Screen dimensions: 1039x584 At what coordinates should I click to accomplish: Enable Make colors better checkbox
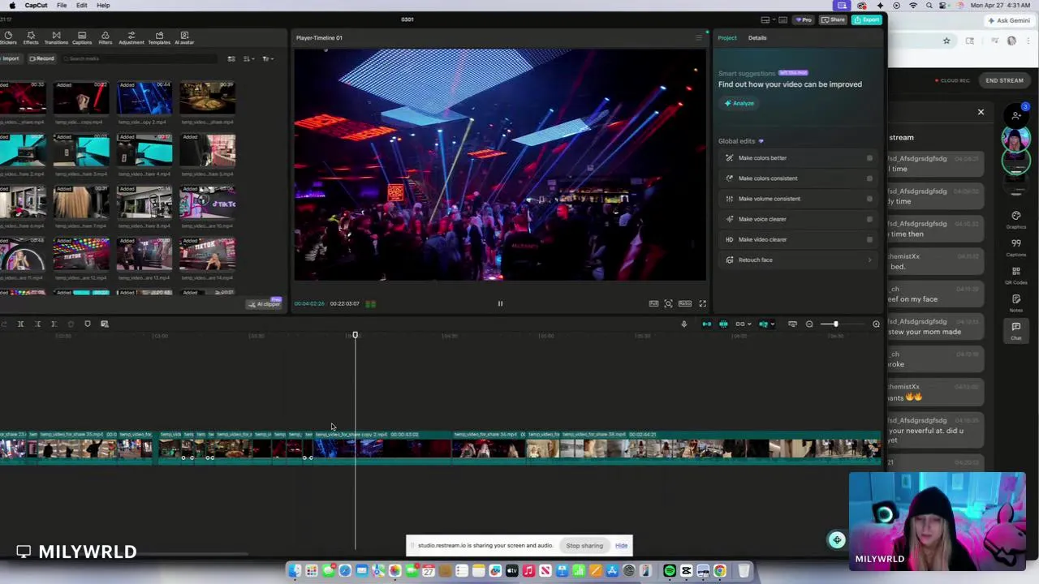(x=869, y=158)
